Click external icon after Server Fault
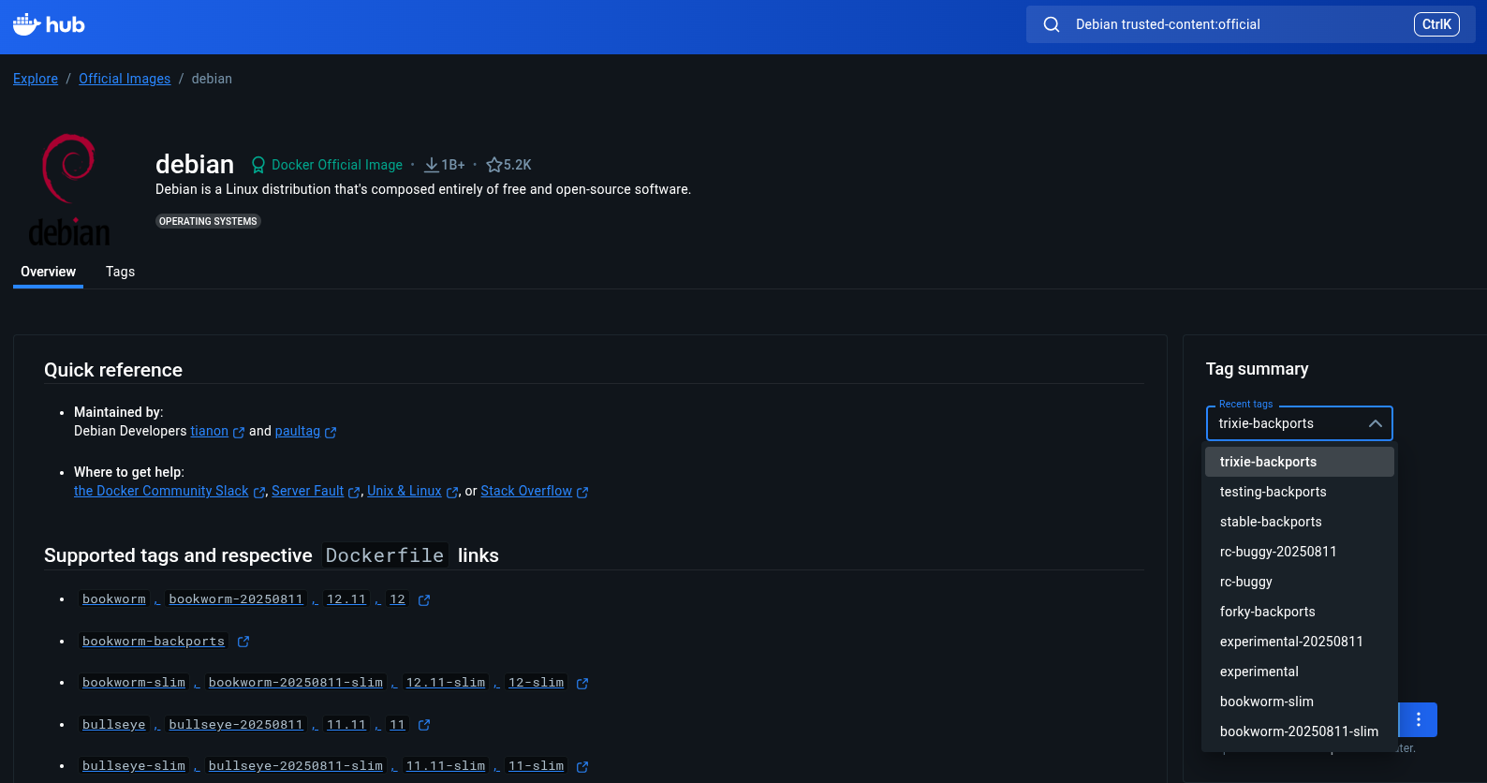Viewport: 1487px width, 783px height. tap(354, 493)
